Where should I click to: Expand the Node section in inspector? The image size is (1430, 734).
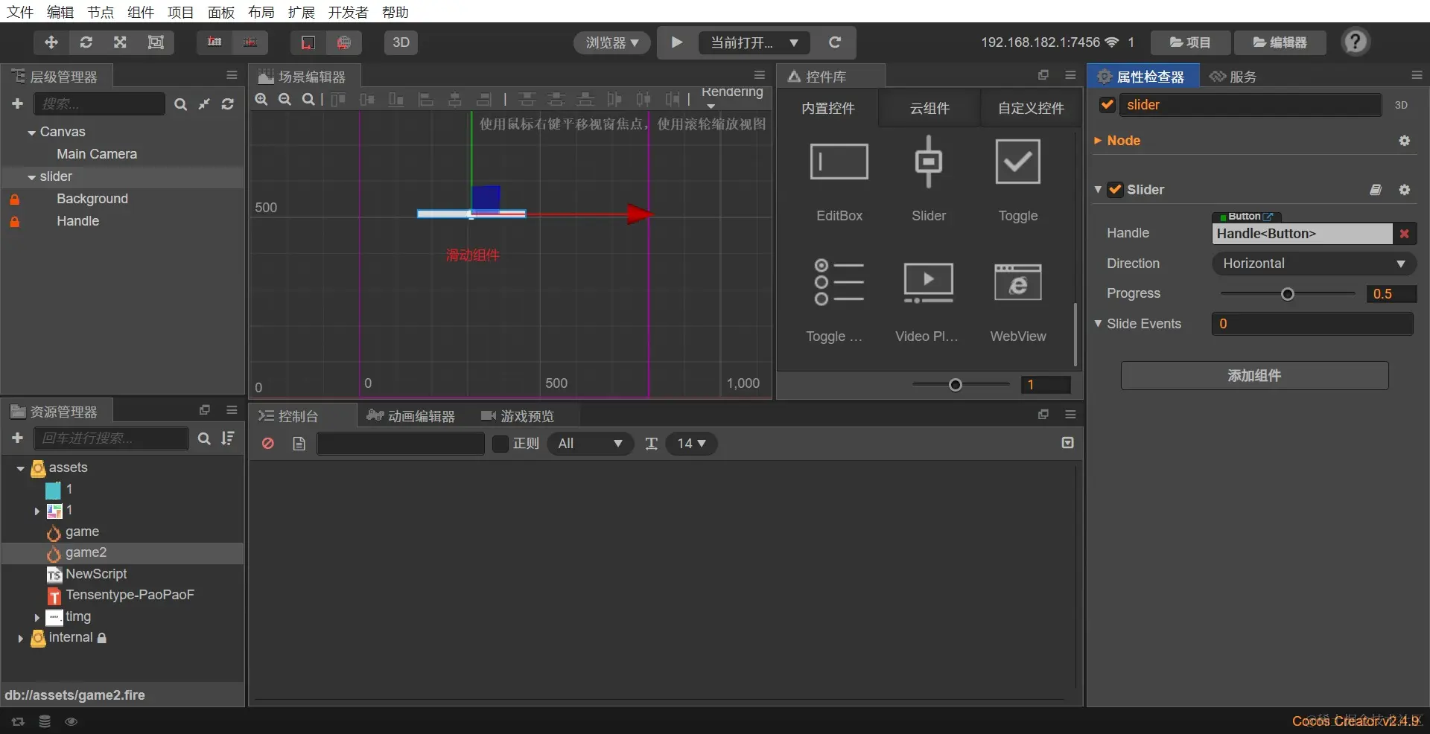click(1098, 141)
